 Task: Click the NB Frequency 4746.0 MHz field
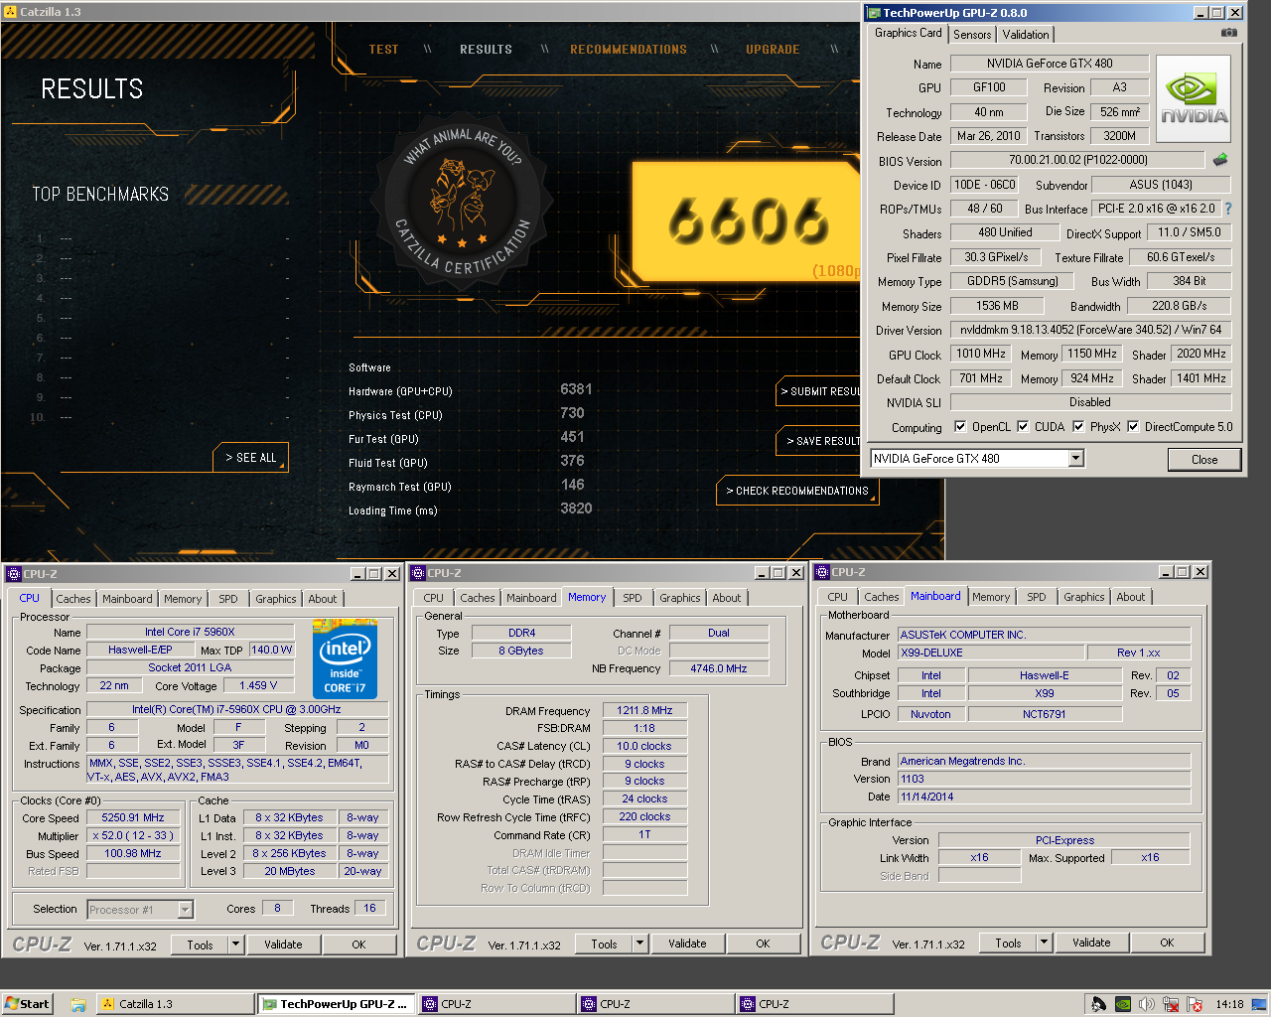coord(718,668)
